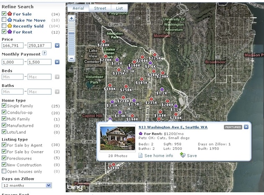Click the maximum price field

tap(39, 45)
